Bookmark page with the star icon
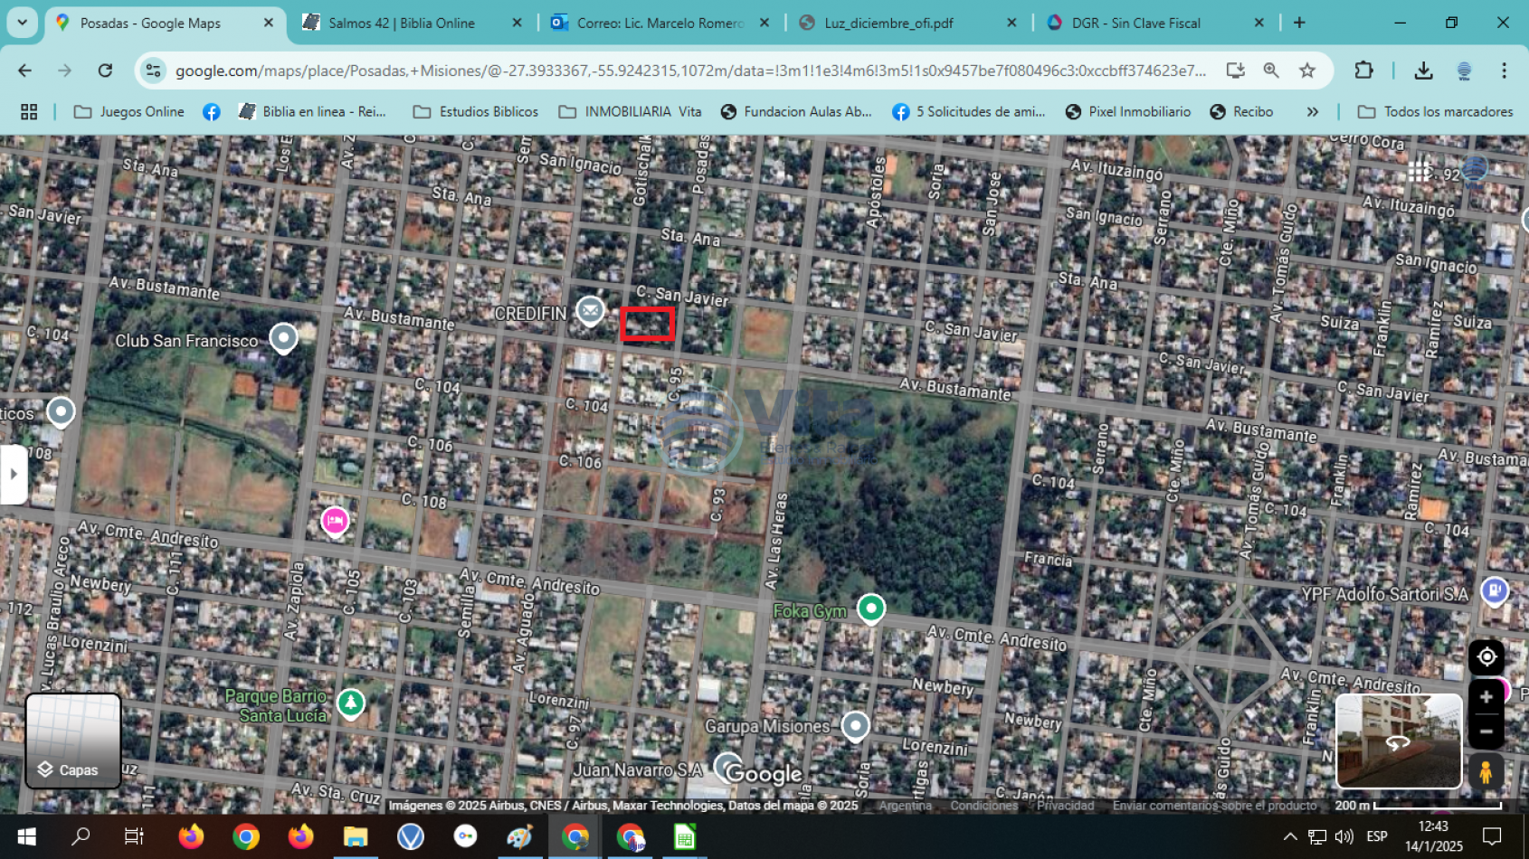 click(1306, 71)
